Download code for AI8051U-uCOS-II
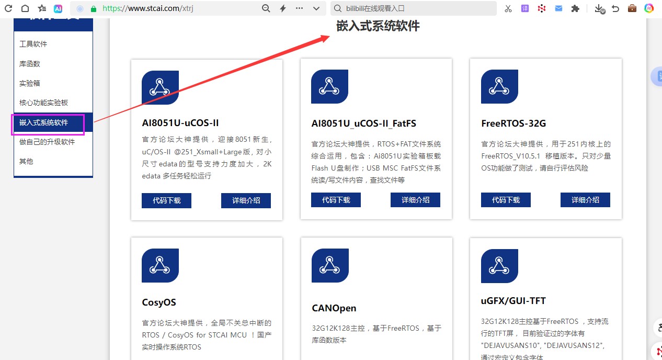 [x=166, y=200]
